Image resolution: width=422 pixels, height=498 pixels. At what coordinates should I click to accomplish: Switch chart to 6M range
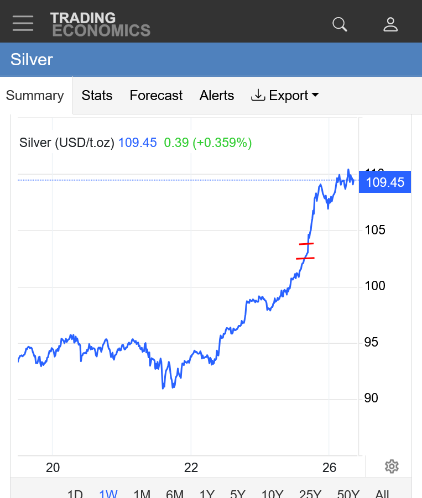[x=175, y=494]
